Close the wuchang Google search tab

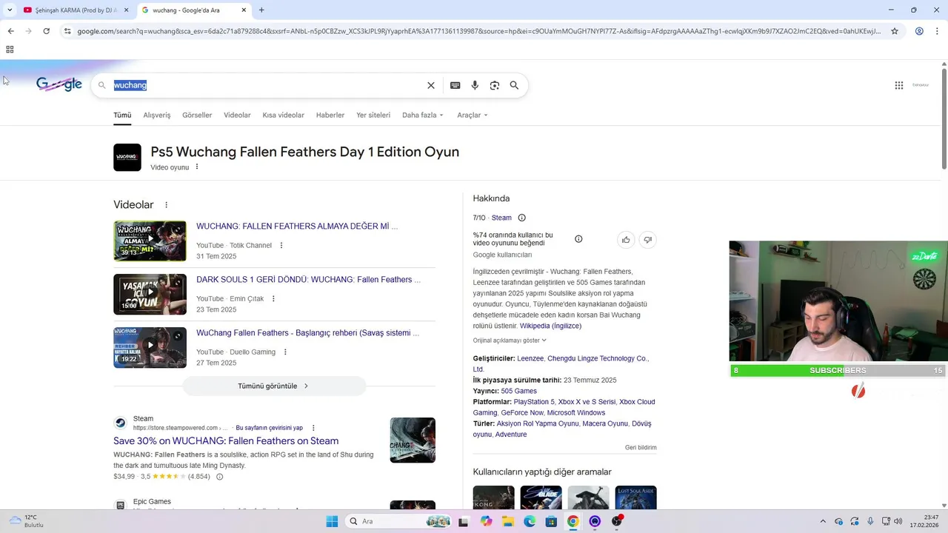[x=244, y=10]
